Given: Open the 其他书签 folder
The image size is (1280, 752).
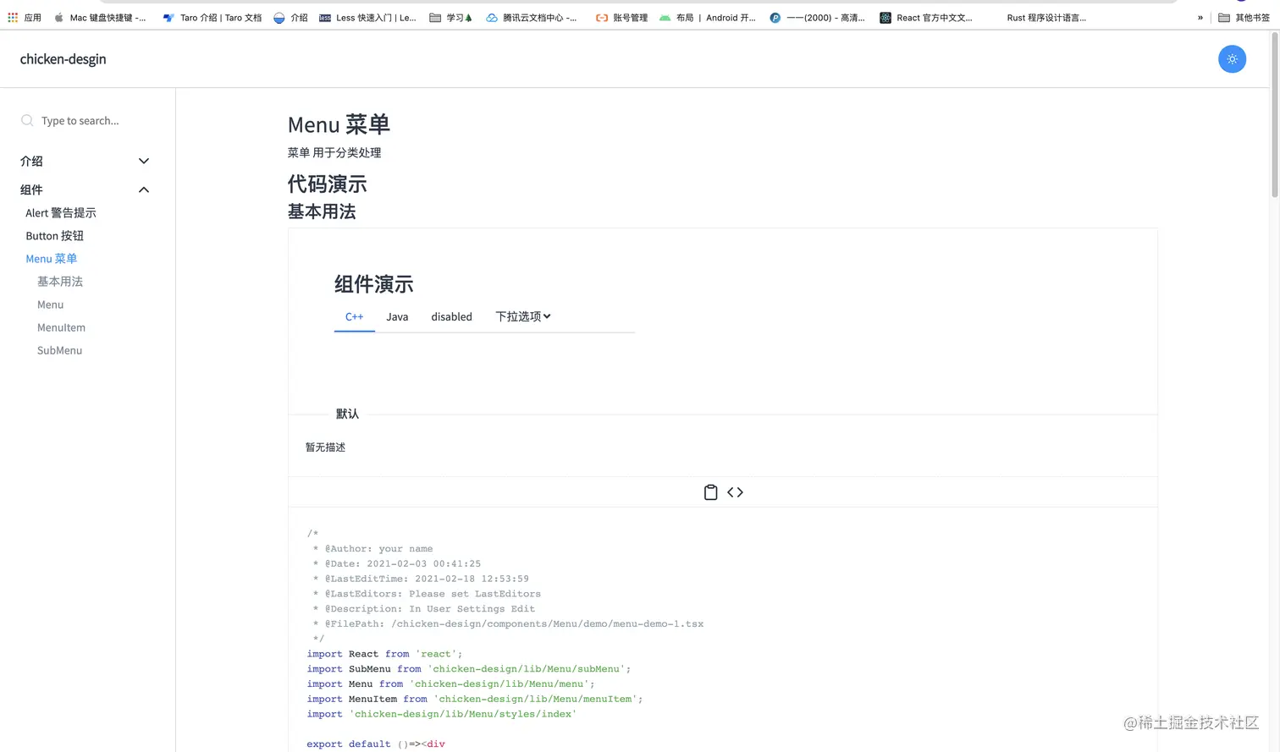Looking at the screenshot, I should 1244,17.
